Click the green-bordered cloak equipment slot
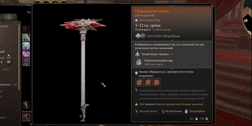This screenshot has height=126, width=252. [26, 38]
